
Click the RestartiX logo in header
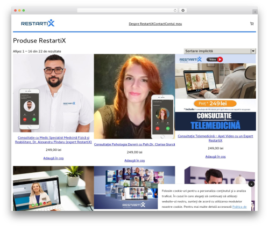[x=38, y=23]
